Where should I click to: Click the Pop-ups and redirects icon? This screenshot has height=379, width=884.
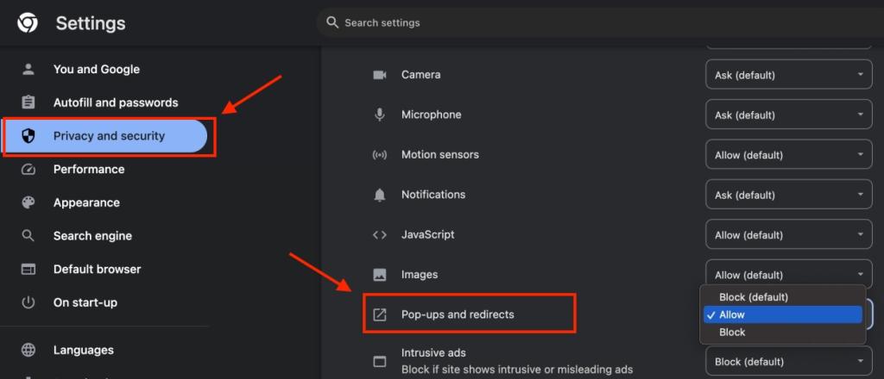[x=380, y=315]
